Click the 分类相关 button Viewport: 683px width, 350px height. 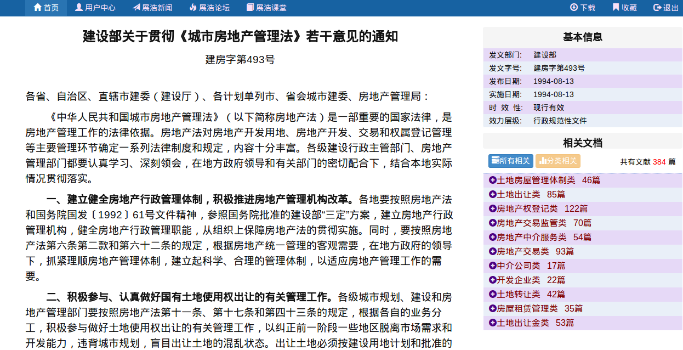click(x=558, y=161)
